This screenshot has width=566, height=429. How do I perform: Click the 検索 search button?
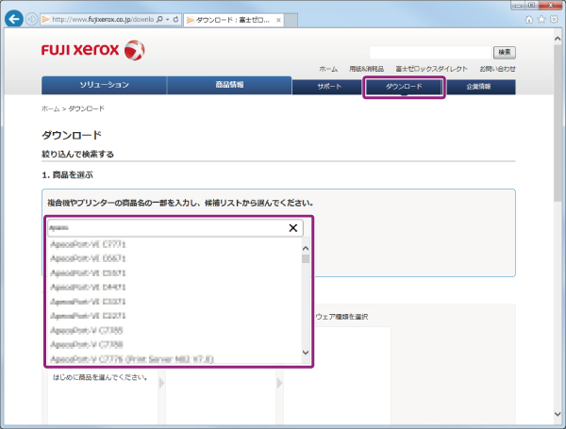click(x=505, y=52)
